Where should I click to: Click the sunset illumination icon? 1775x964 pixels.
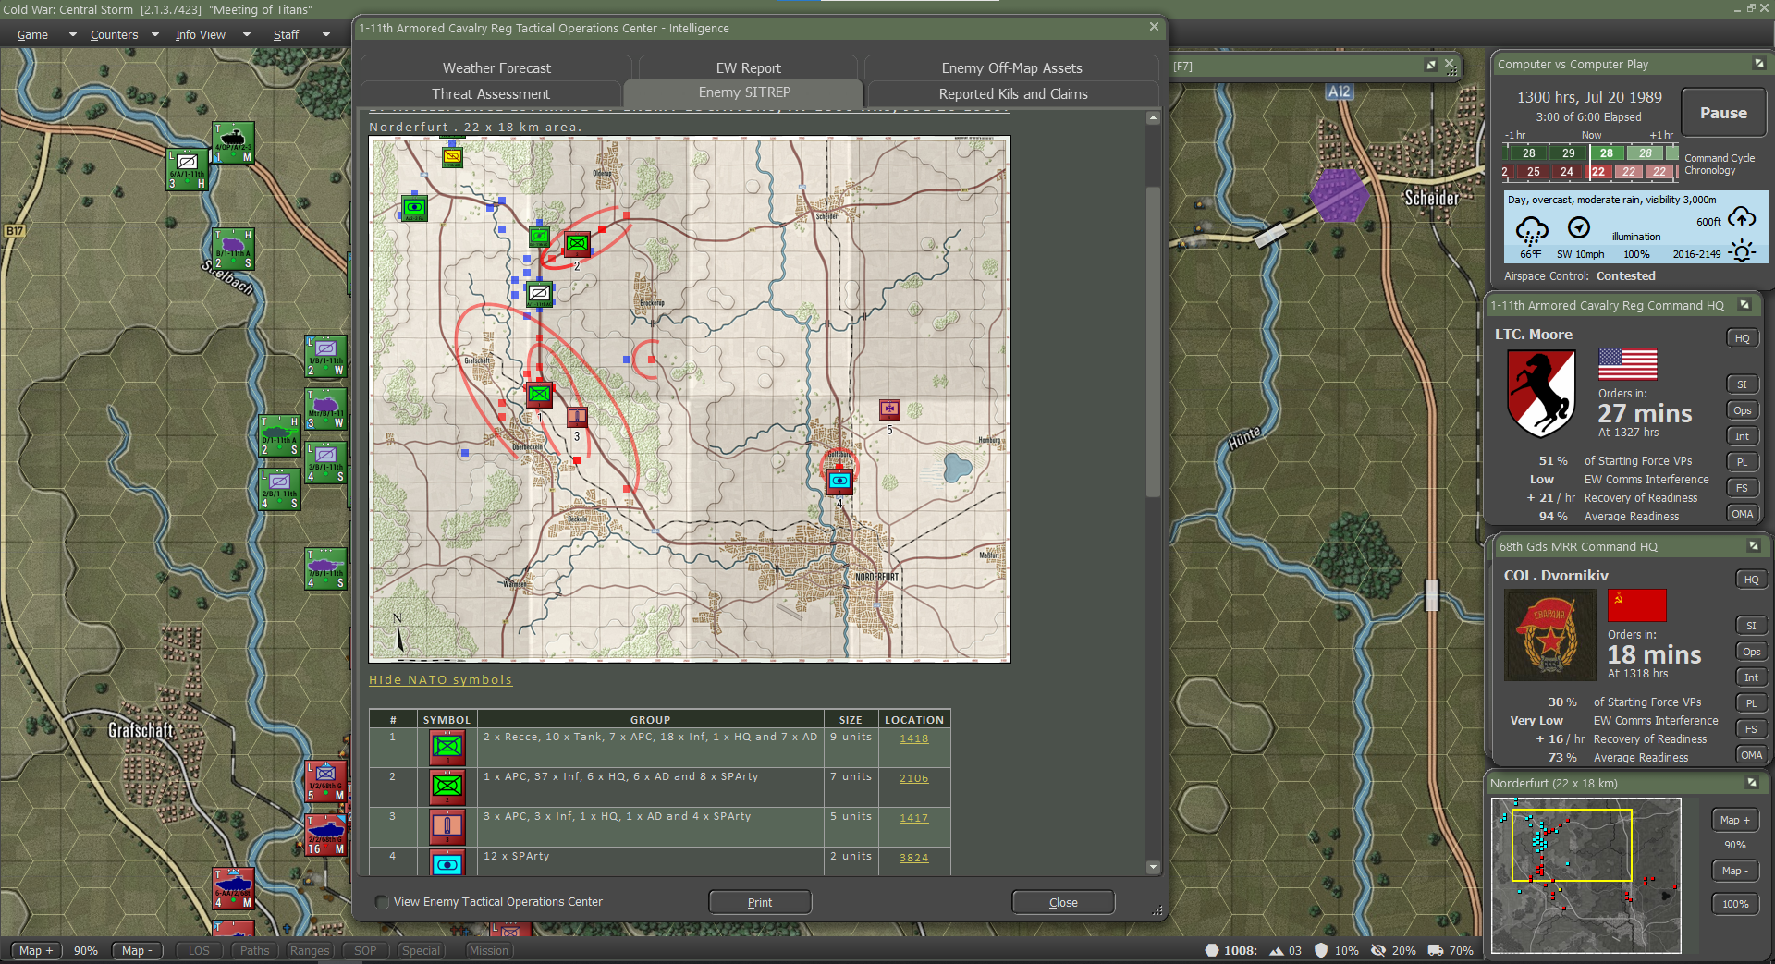tap(1743, 251)
